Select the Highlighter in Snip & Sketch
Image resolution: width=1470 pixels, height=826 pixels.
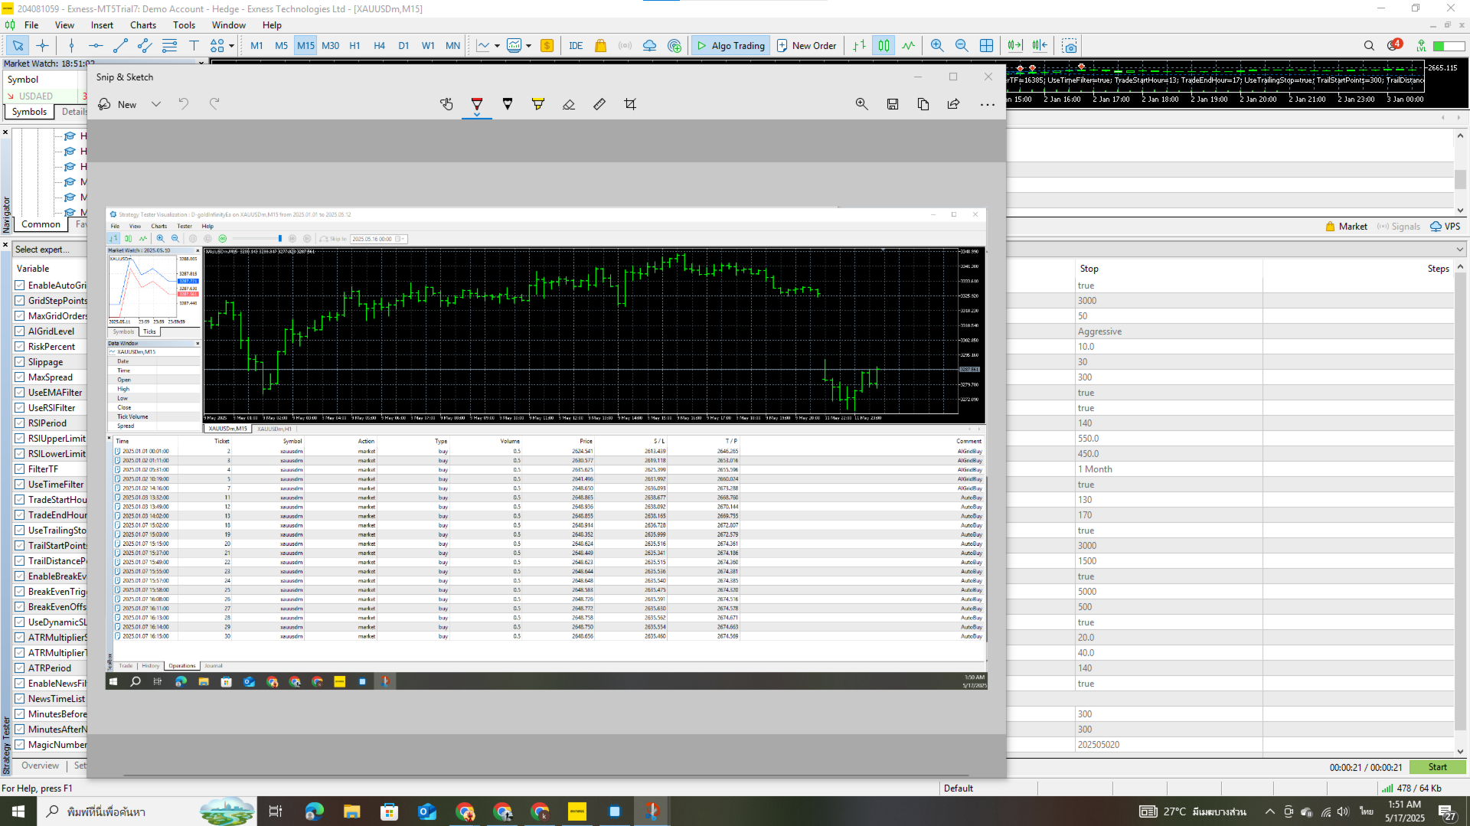coord(538,104)
